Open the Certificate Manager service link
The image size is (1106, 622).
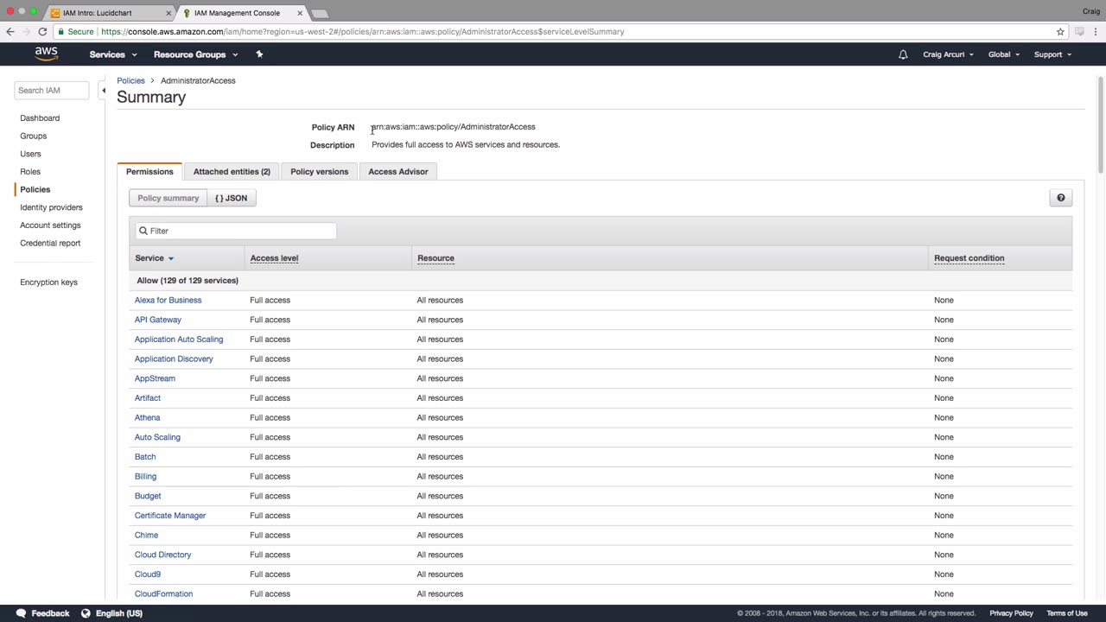[170, 516]
